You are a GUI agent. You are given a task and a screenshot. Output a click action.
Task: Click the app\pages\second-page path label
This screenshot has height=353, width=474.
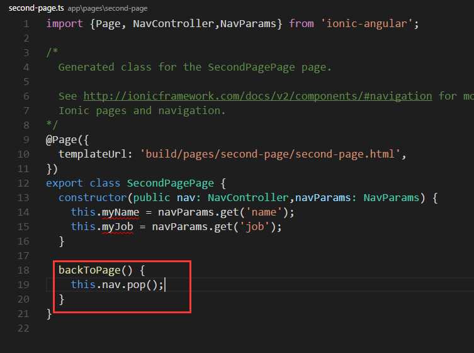click(107, 8)
